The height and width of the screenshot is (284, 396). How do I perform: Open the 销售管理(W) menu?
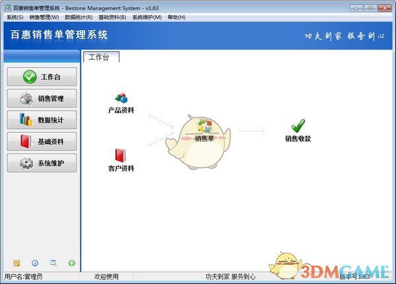pos(44,17)
